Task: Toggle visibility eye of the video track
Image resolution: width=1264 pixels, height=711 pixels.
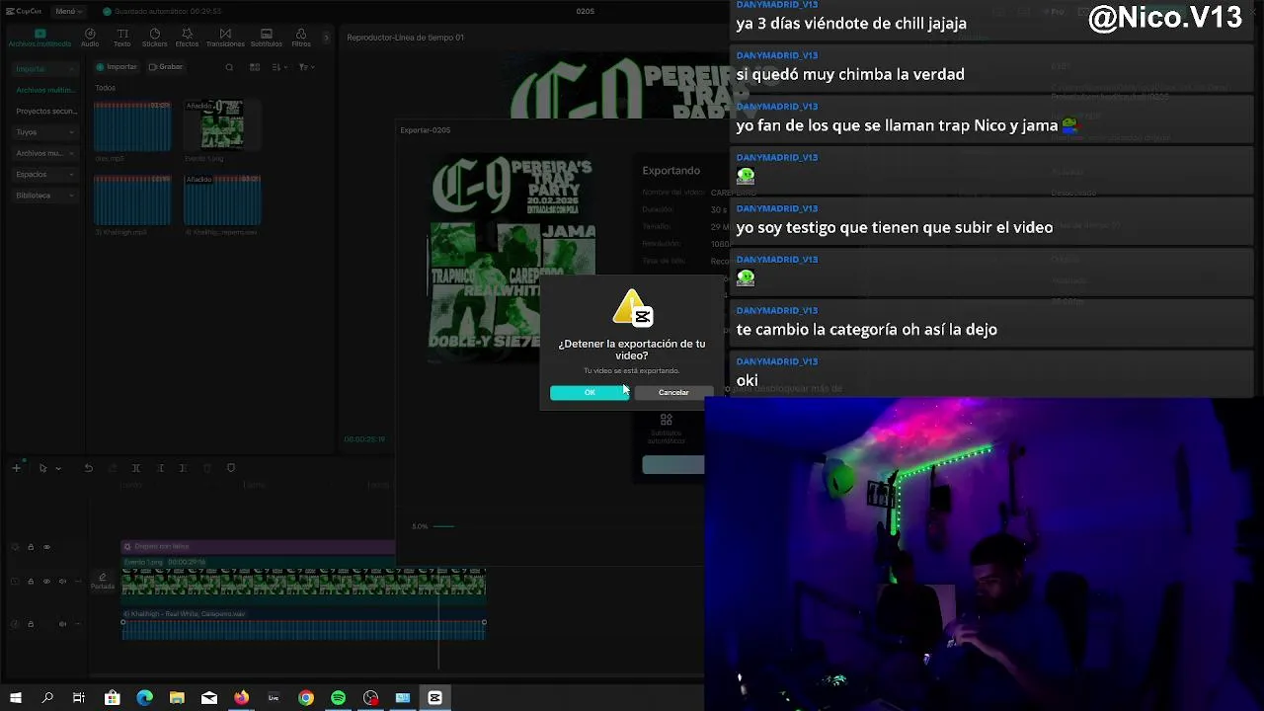Action: point(46,582)
